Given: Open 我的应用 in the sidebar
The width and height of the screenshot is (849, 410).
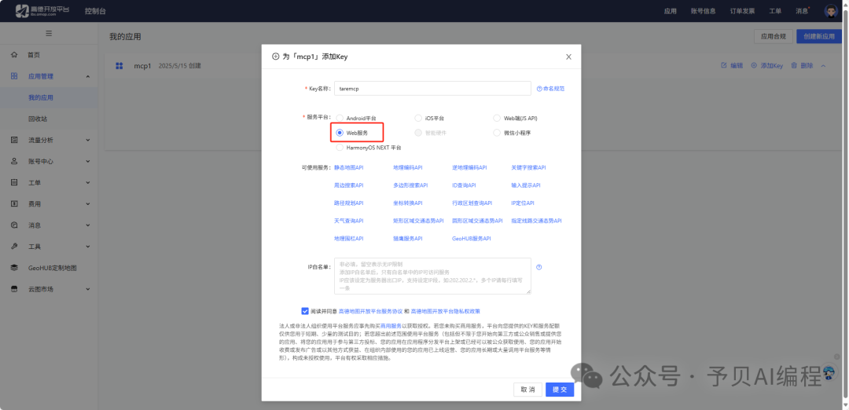Looking at the screenshot, I should (41, 98).
